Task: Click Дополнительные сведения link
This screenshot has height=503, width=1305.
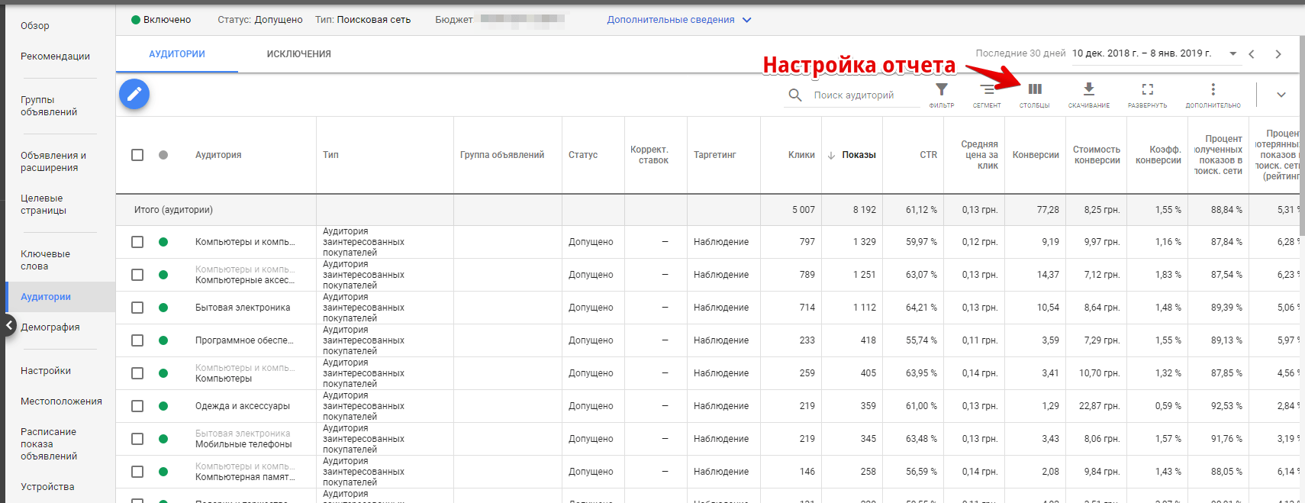Action: coord(671,20)
